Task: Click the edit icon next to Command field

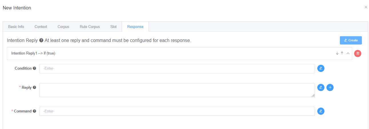Action: (321, 111)
